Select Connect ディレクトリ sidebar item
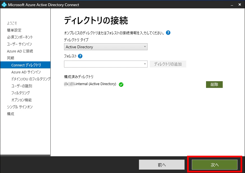Viewport: 245px width, 173px height. click(x=25, y=65)
